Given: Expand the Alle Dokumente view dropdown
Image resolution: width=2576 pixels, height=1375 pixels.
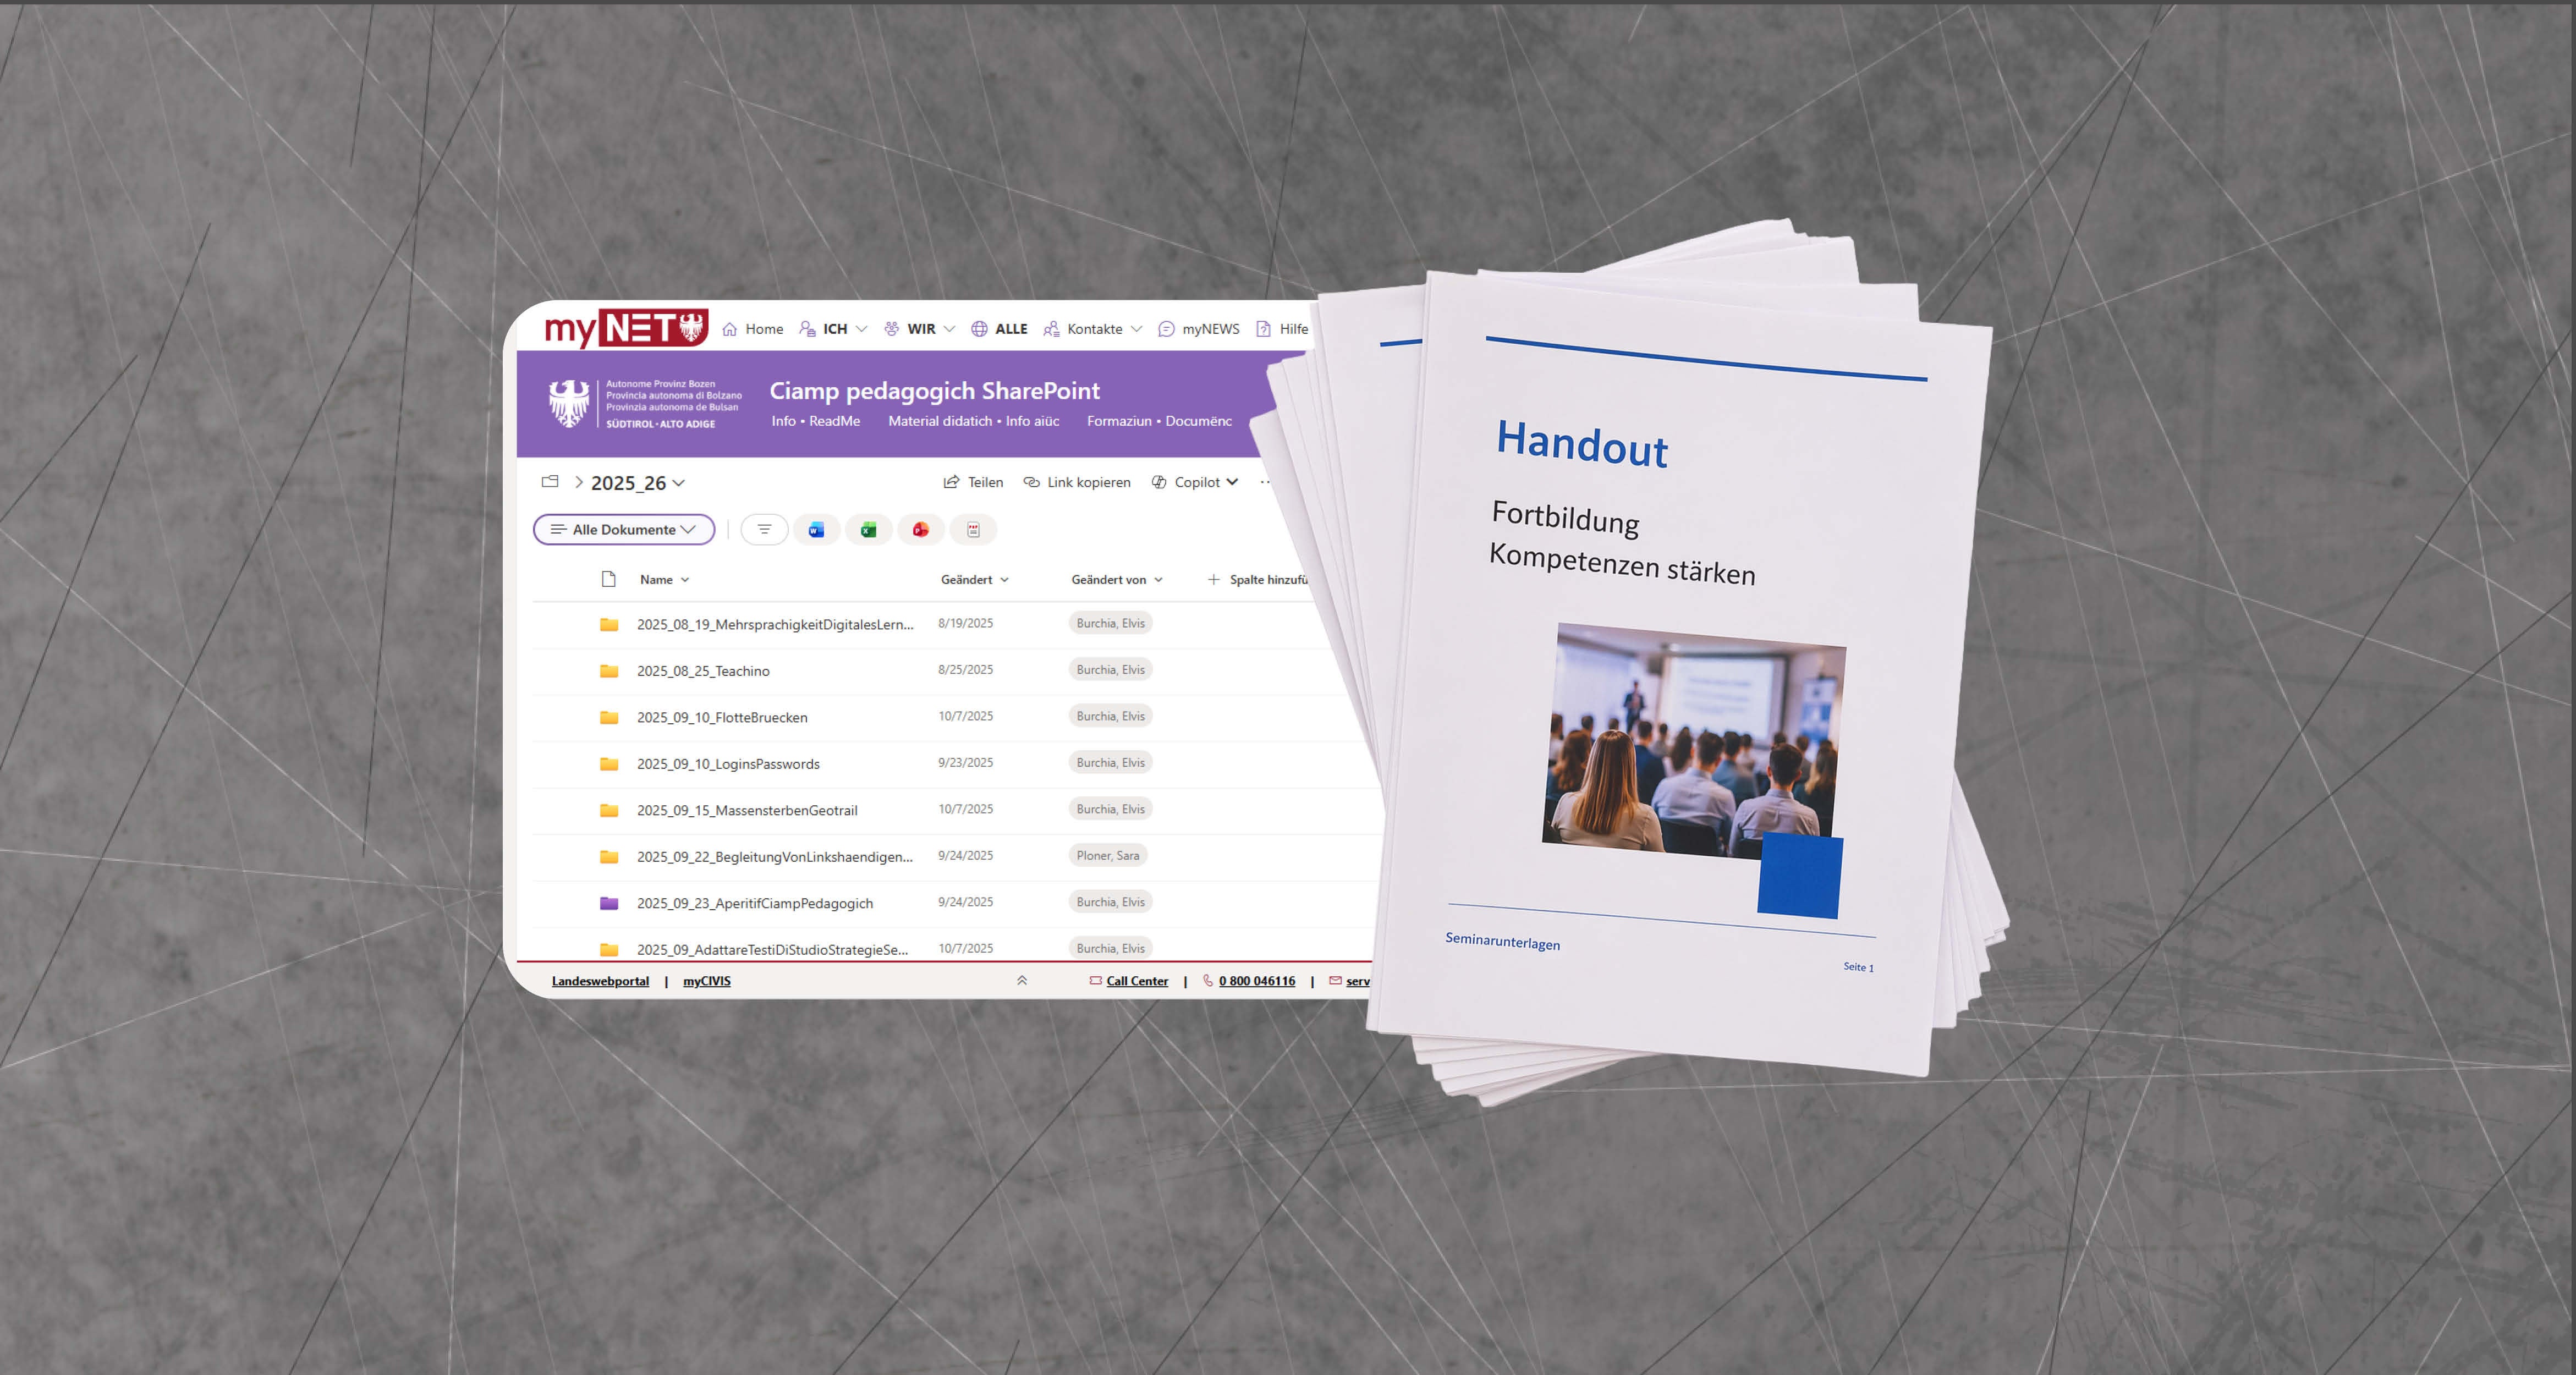Looking at the screenshot, I should [624, 530].
